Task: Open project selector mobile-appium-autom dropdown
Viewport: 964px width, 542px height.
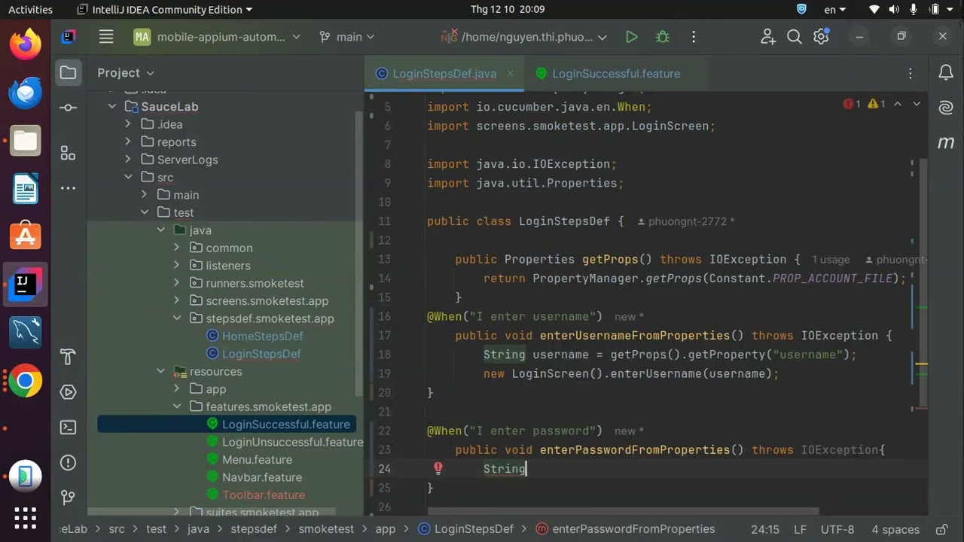Action: [217, 36]
